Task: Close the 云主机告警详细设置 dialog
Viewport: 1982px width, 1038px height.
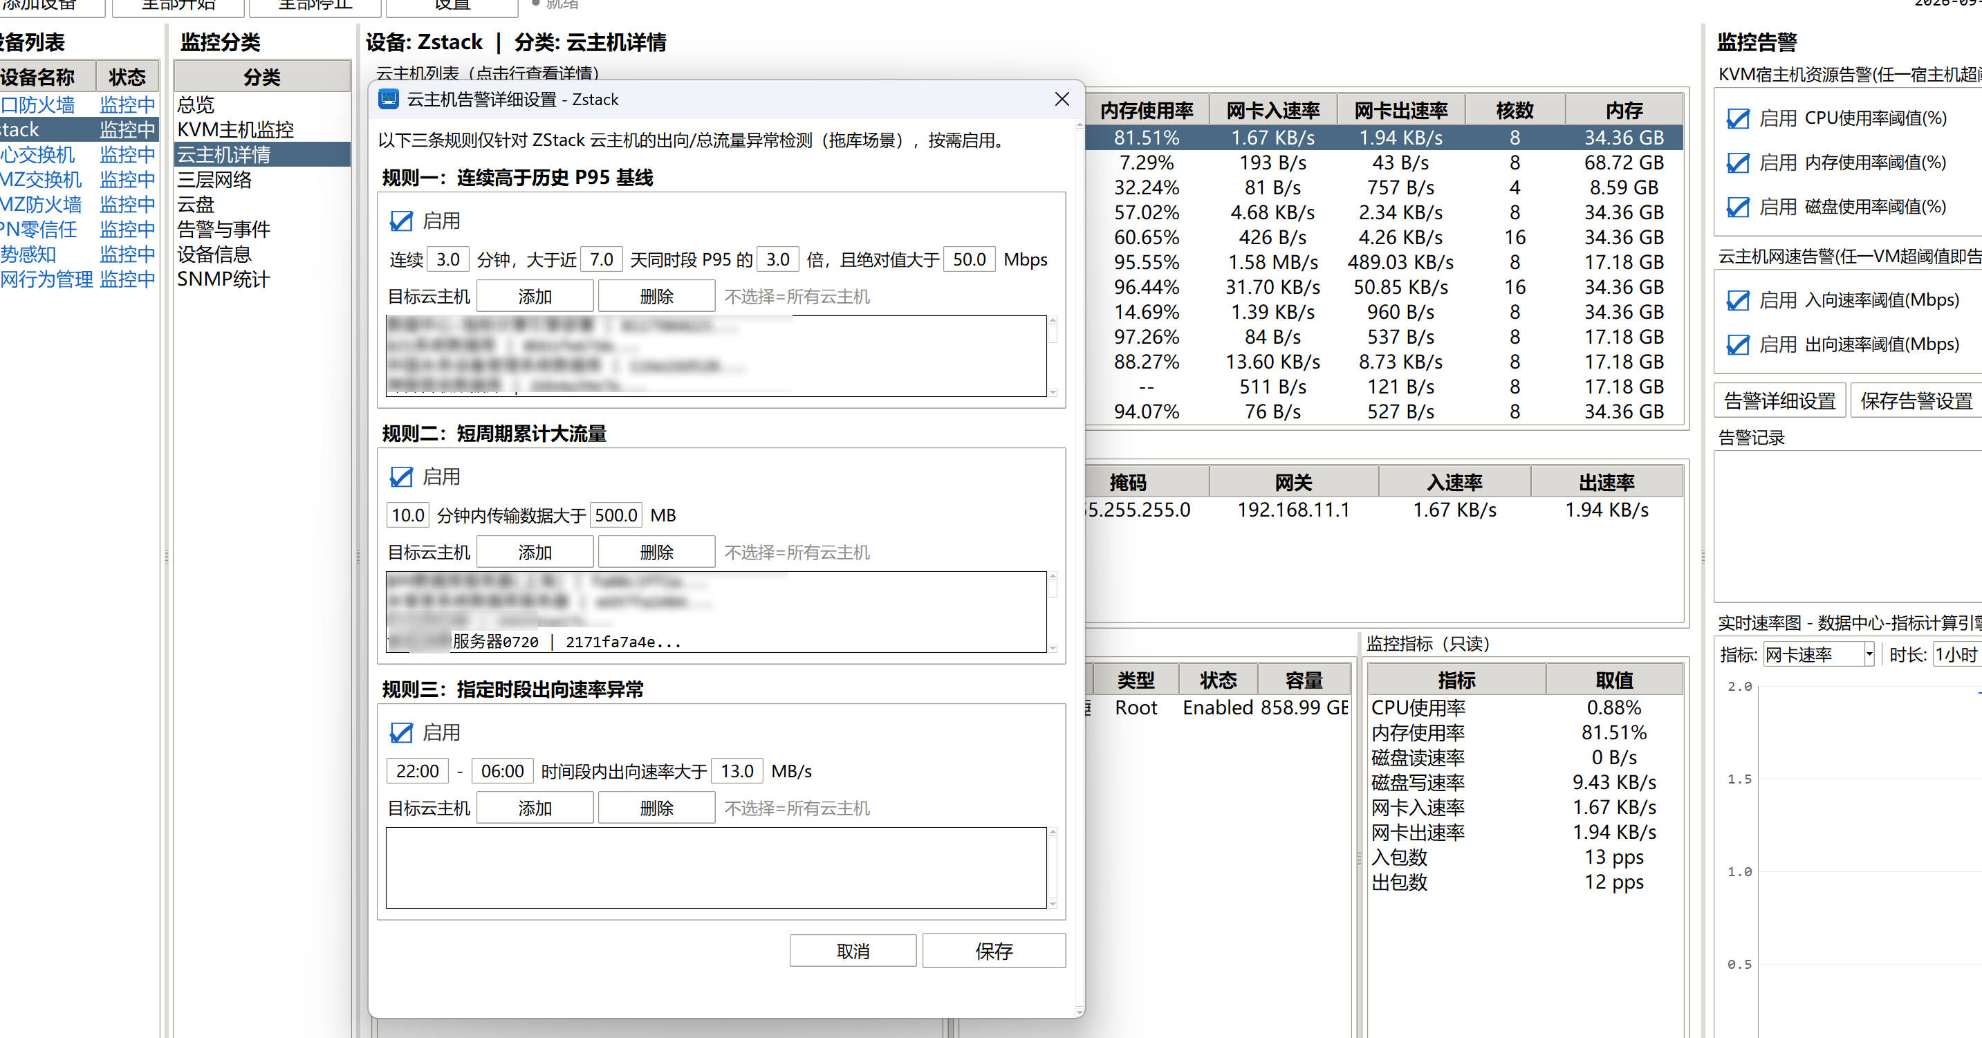Action: click(1062, 100)
